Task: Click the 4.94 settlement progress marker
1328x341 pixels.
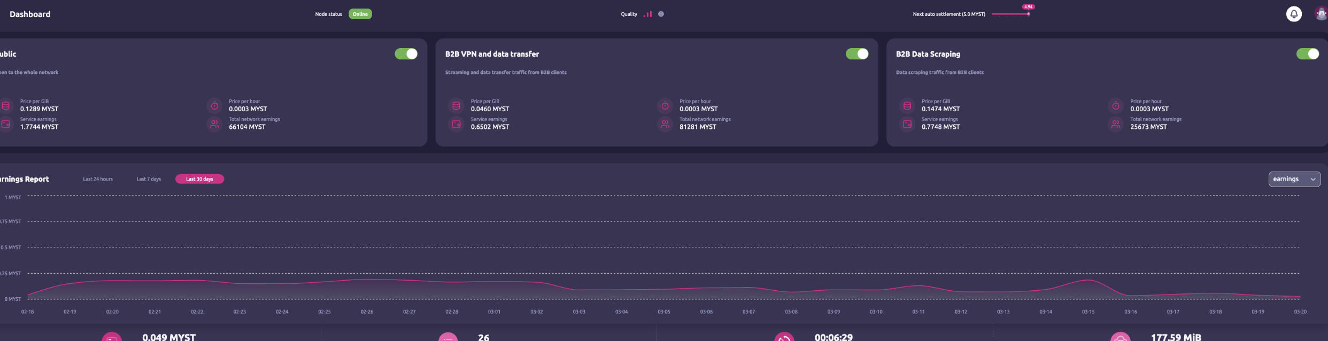Action: pyautogui.click(x=1029, y=7)
